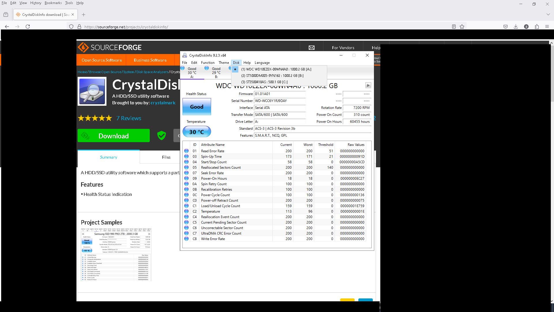
Task: Click the Browse Open Source breadcrumb link
Action: tap(105, 72)
